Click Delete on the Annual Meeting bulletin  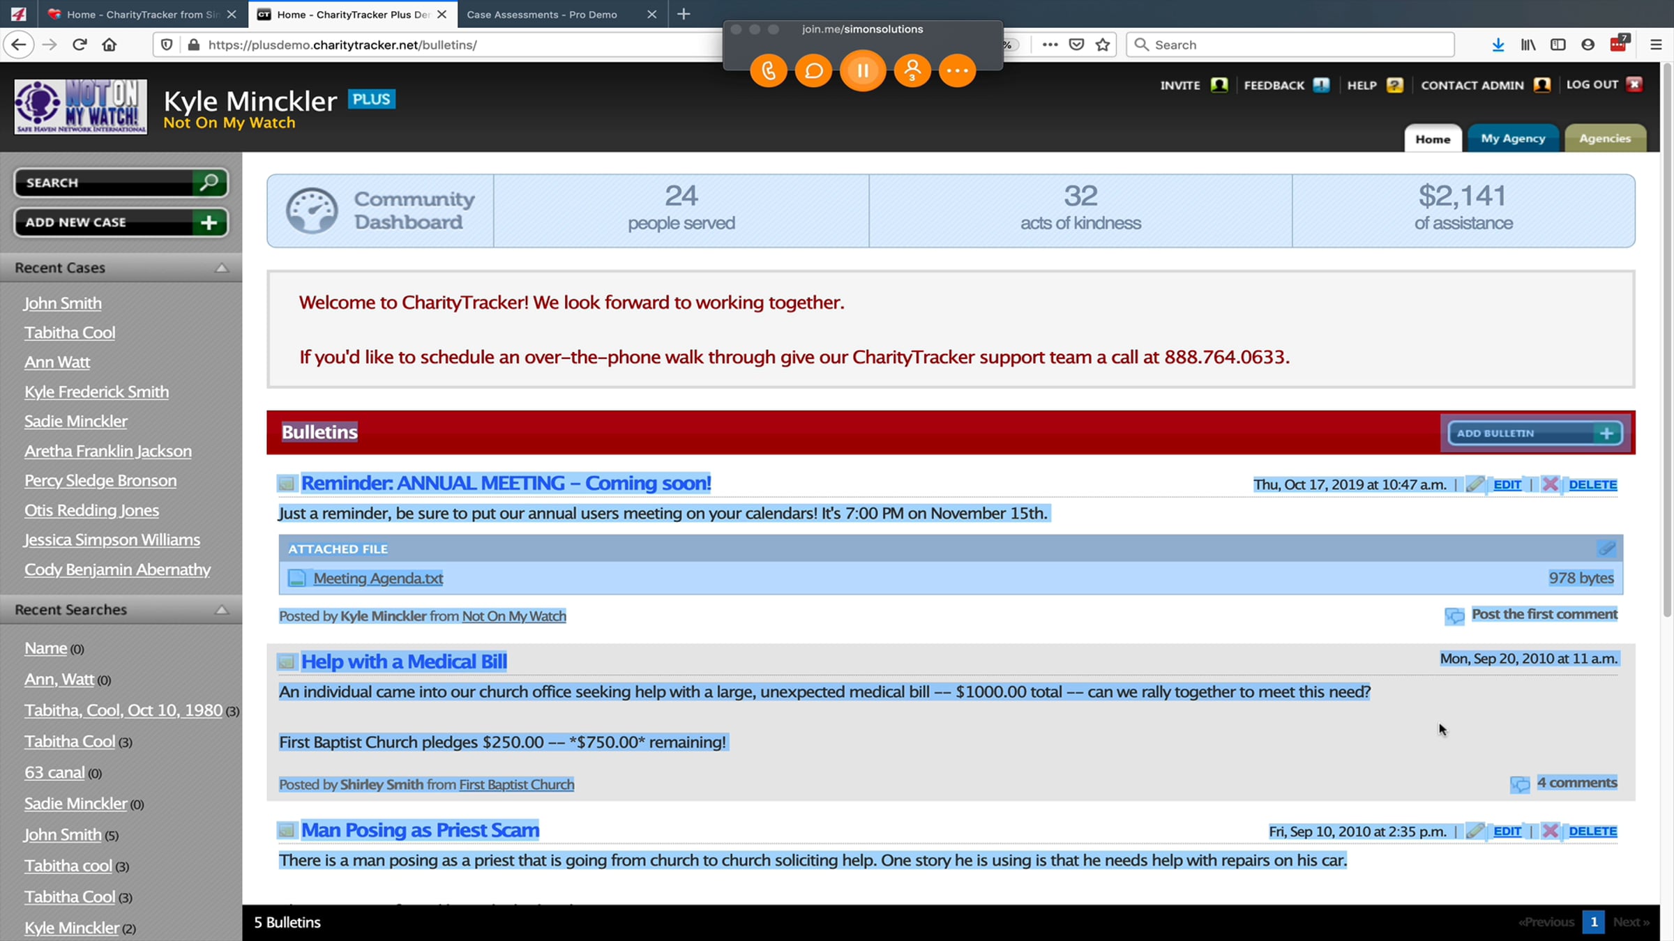pos(1592,484)
